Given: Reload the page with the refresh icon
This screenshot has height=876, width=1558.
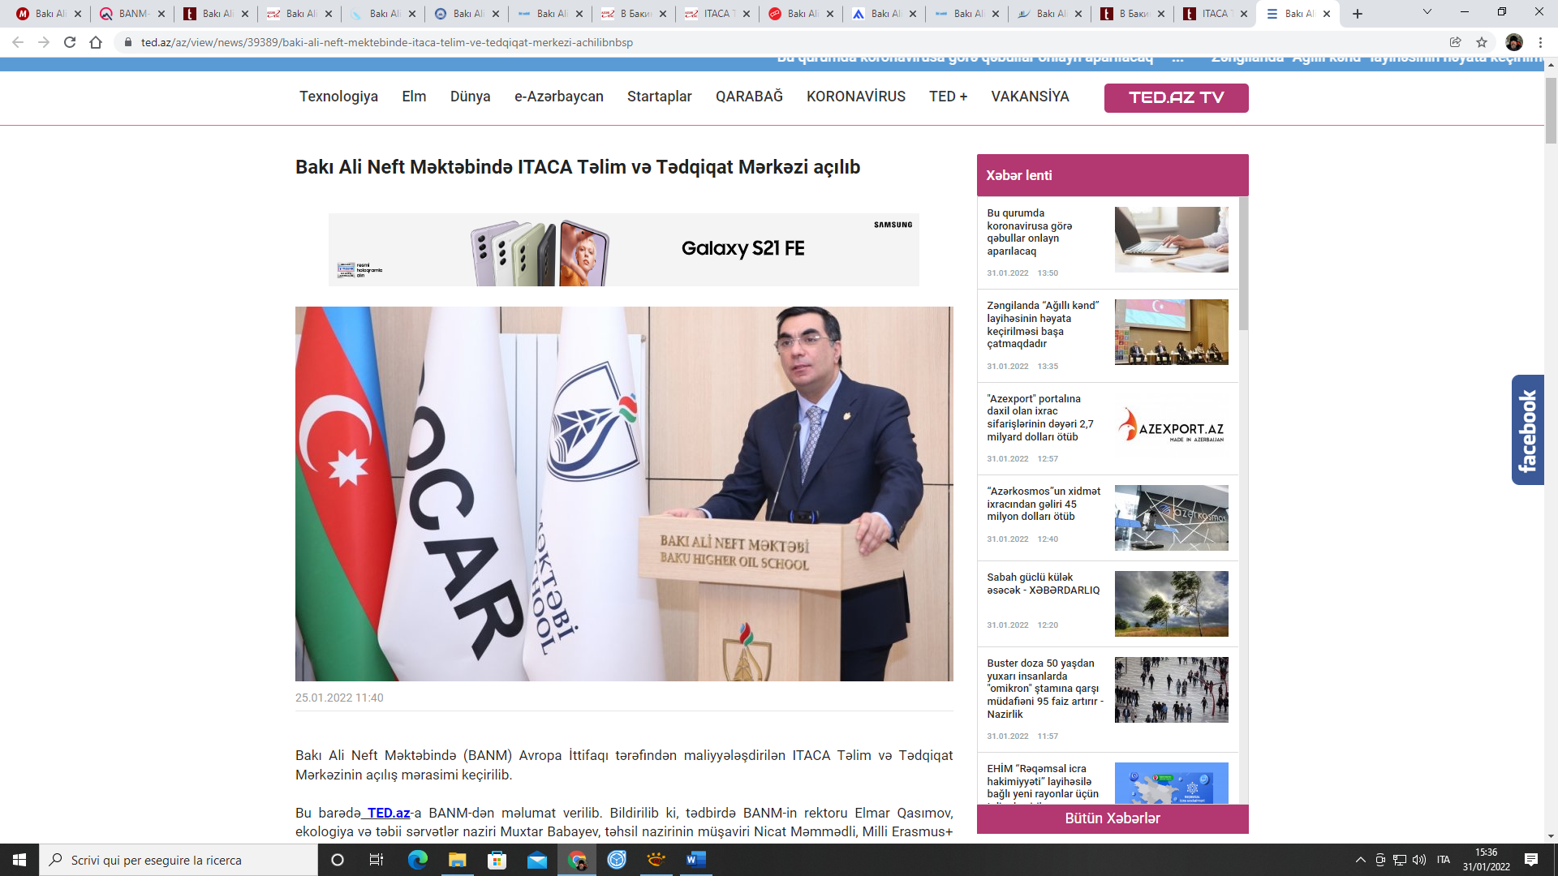Looking at the screenshot, I should pyautogui.click(x=70, y=42).
